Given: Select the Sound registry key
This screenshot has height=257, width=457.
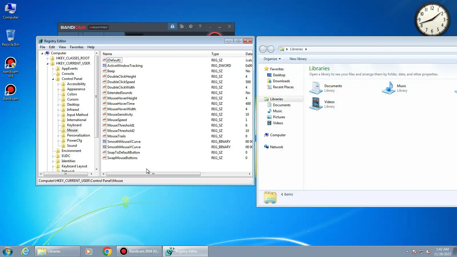Looking at the screenshot, I should 72,146.
